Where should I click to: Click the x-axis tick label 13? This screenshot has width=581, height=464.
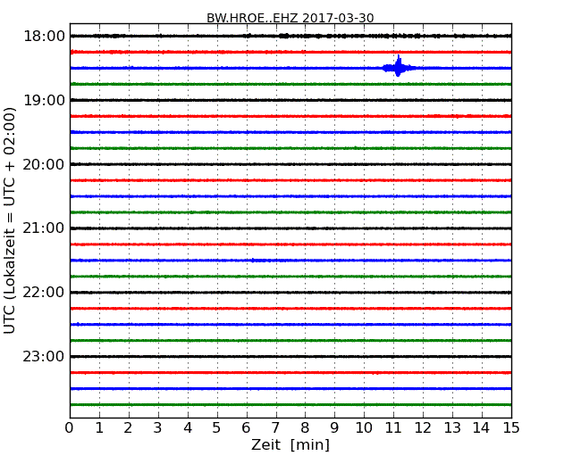452,428
